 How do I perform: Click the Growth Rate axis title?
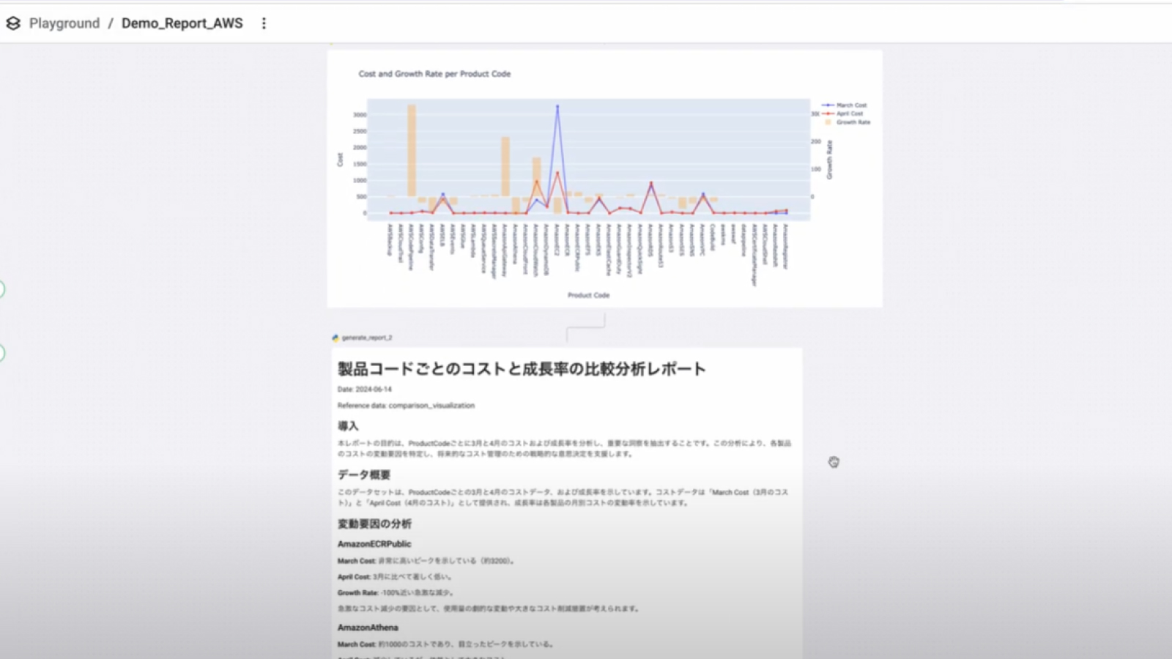[x=829, y=160]
